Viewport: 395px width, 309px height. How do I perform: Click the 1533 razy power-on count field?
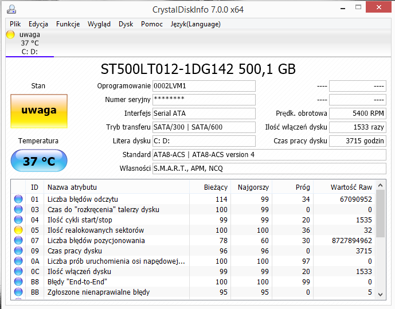point(358,127)
